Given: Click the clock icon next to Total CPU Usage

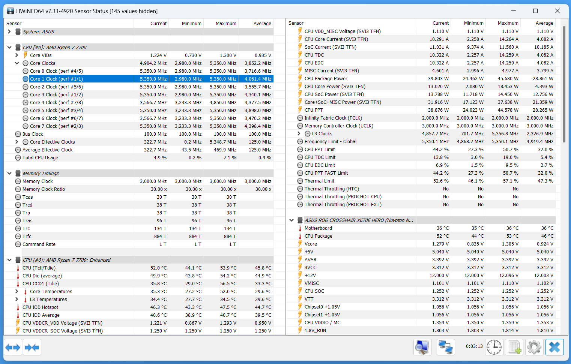Looking at the screenshot, I should pyautogui.click(x=18, y=157).
